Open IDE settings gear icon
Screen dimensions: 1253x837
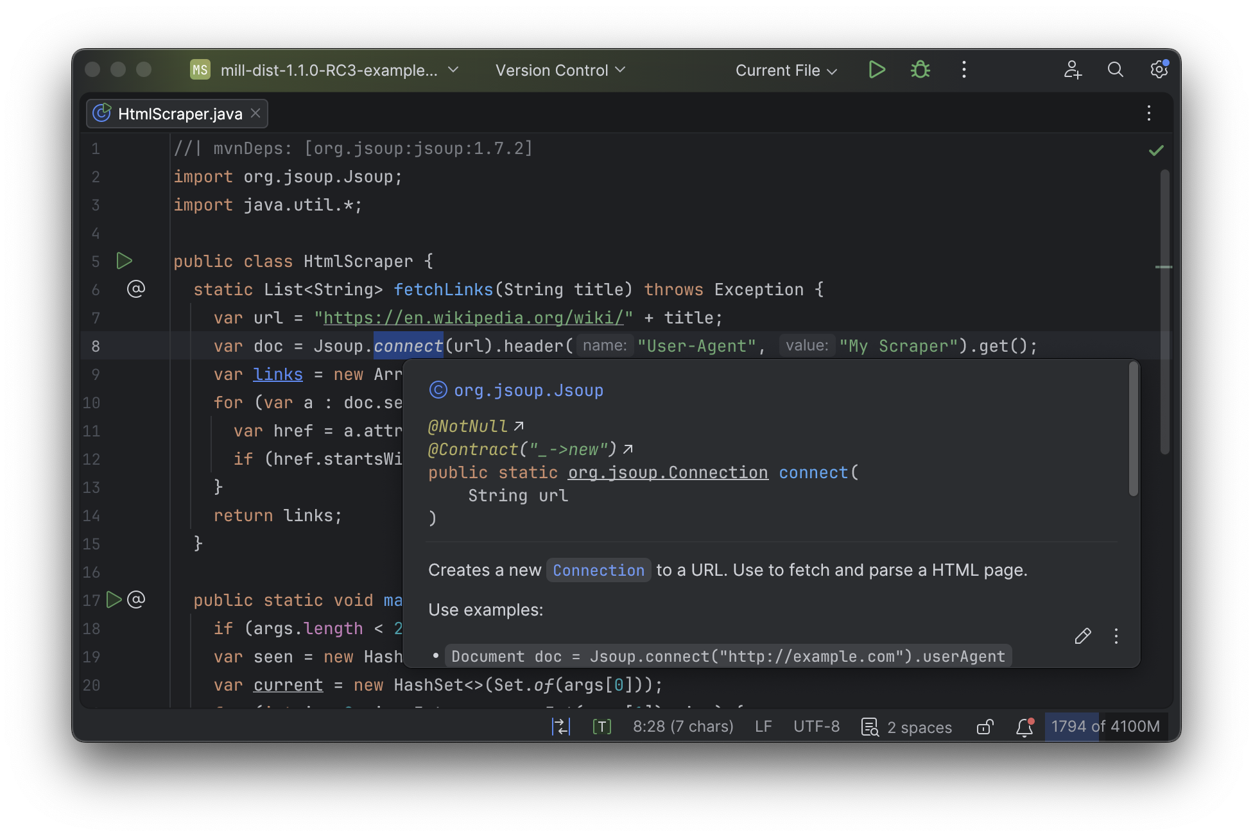coord(1159,69)
